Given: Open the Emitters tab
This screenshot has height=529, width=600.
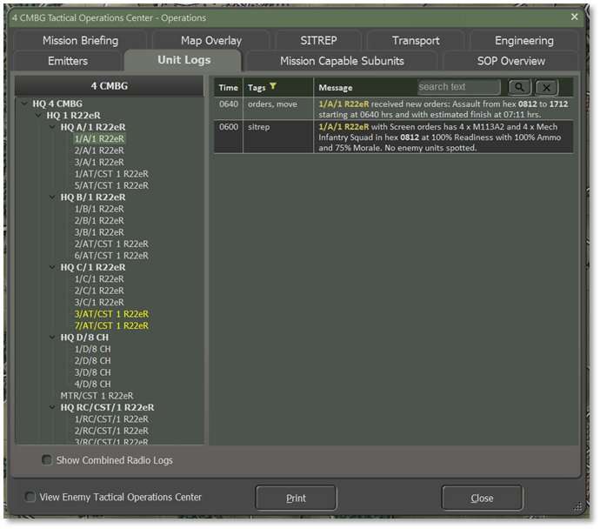Looking at the screenshot, I should tap(67, 61).
